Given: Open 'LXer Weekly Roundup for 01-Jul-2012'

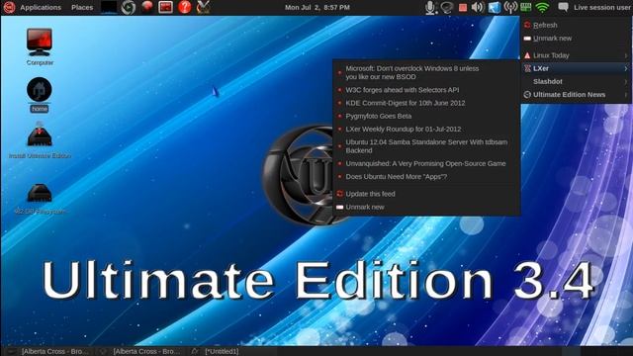Looking at the screenshot, I should point(426,130).
